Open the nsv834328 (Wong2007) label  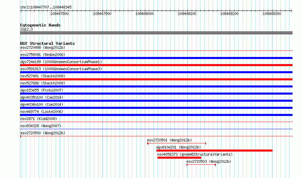click(x=41, y=126)
